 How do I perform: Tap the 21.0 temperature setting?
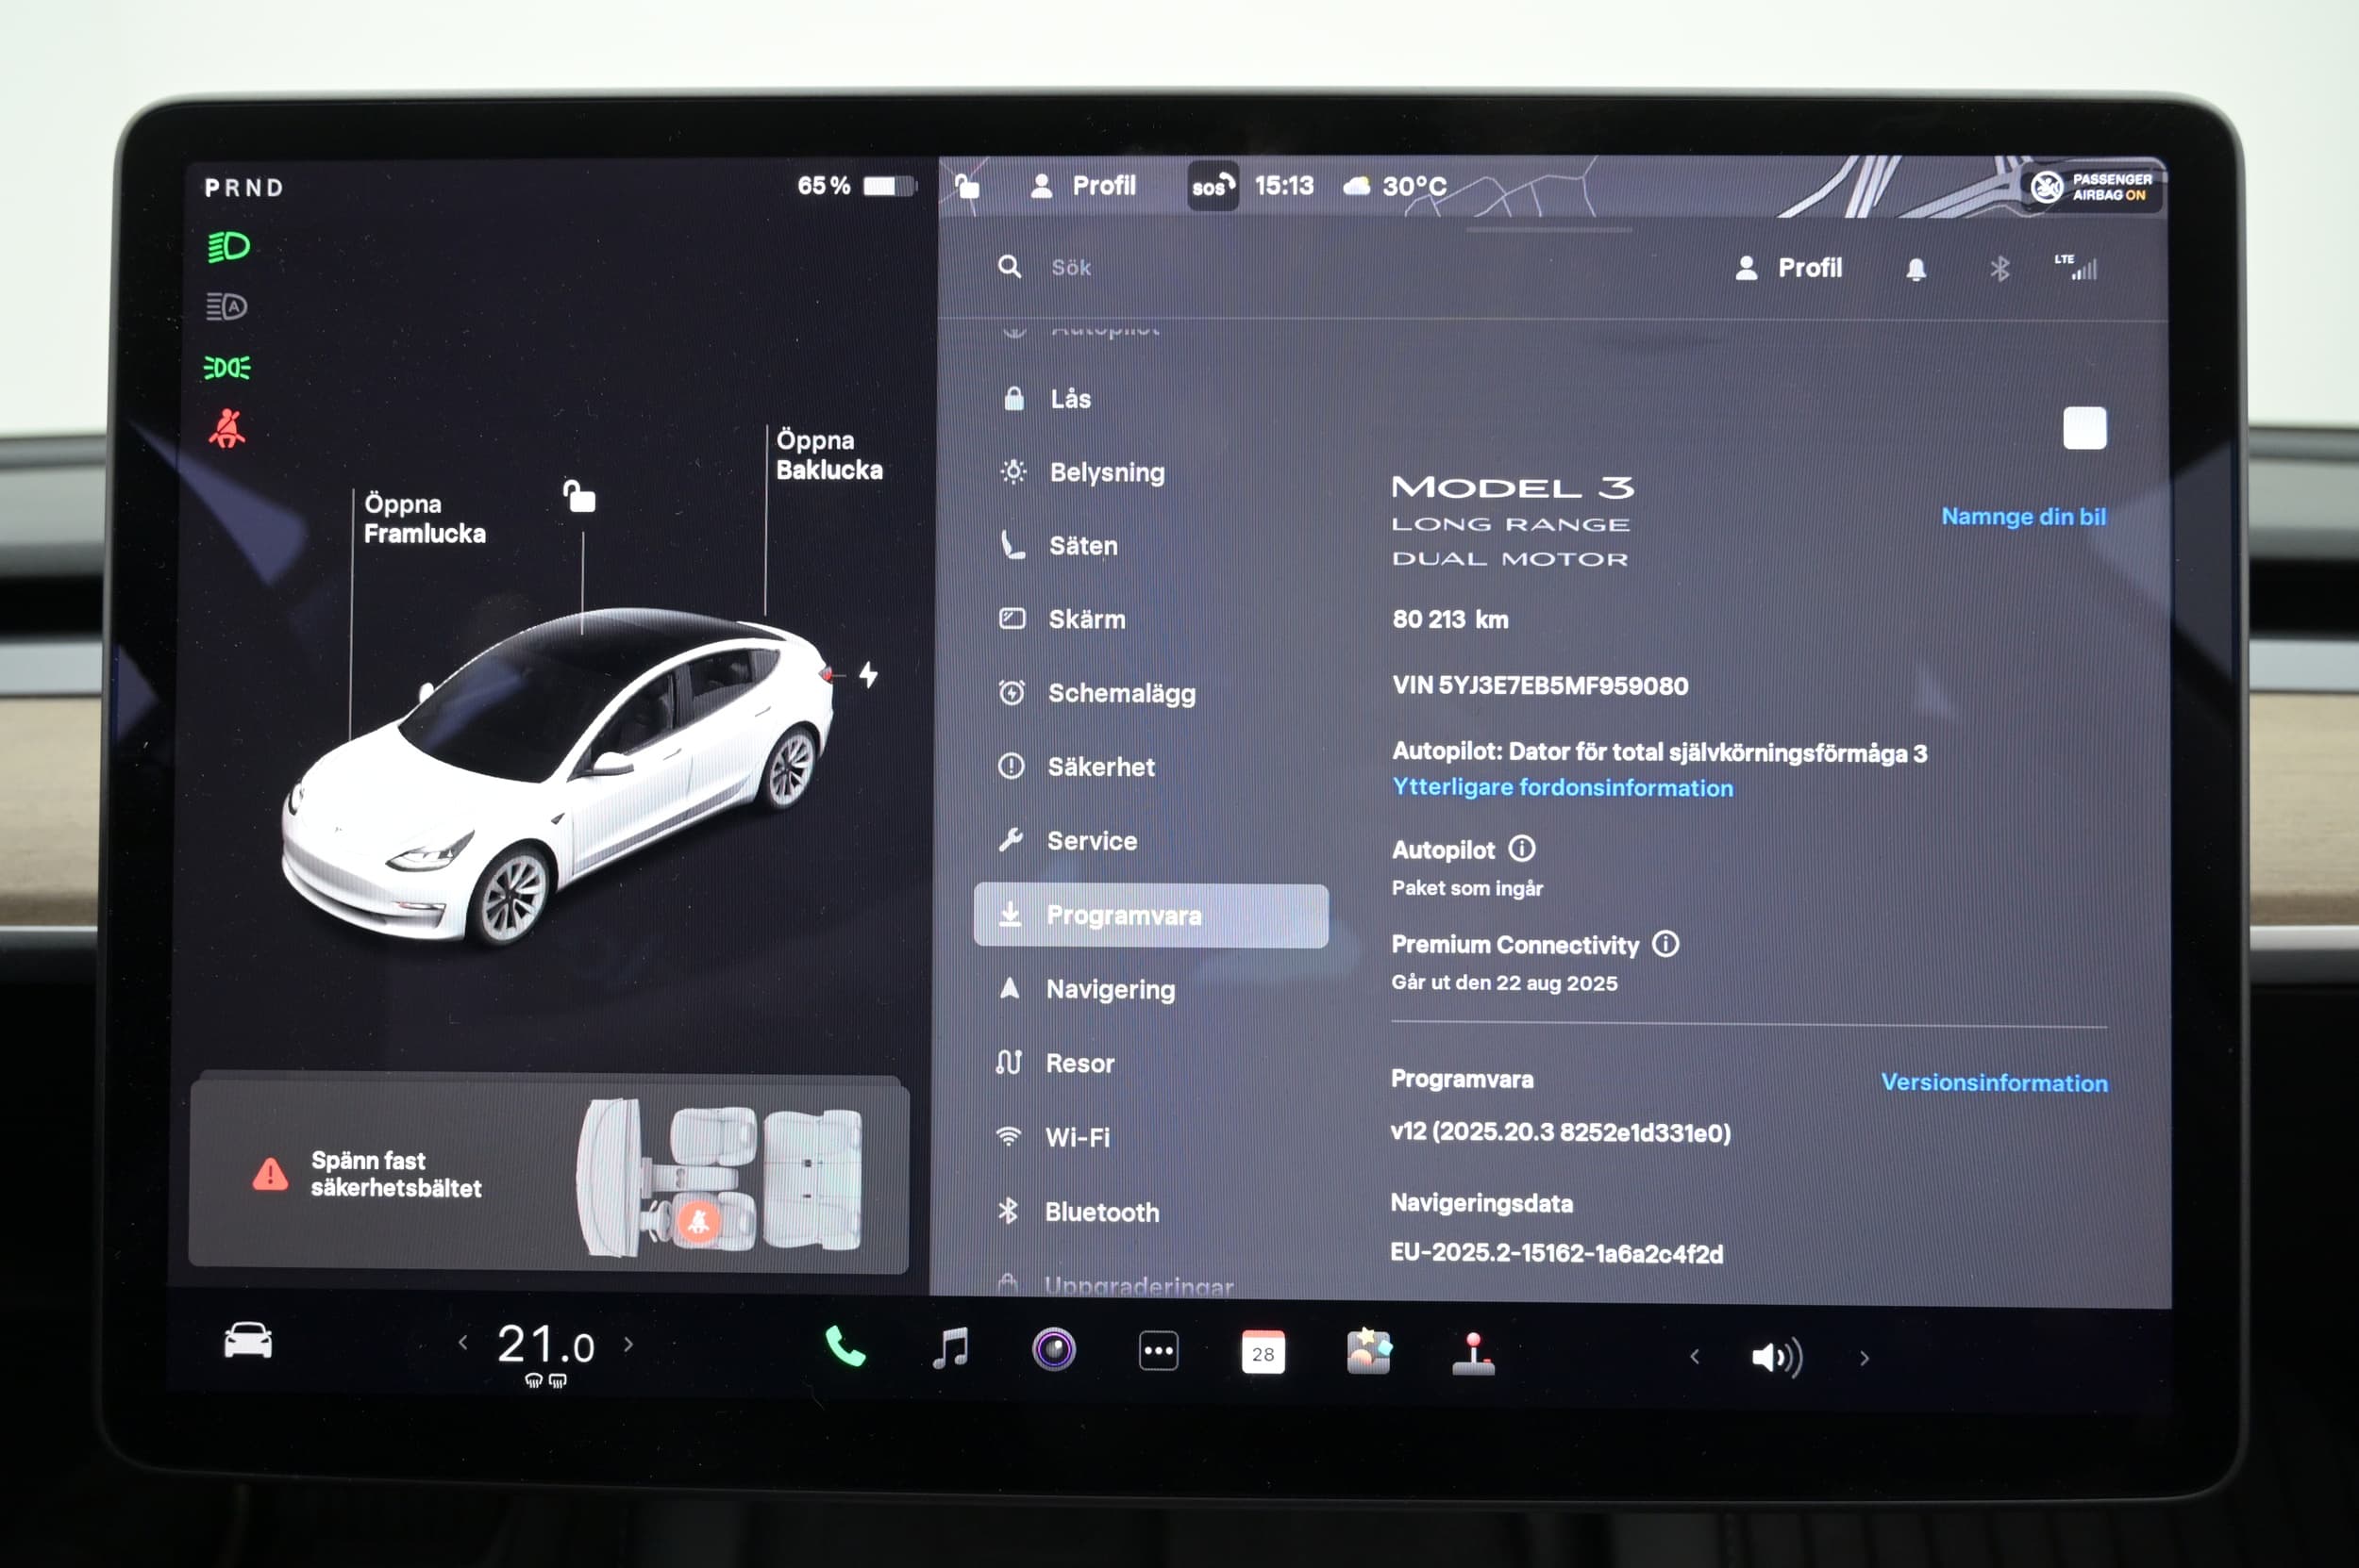coord(545,1345)
